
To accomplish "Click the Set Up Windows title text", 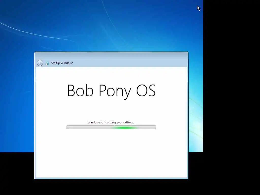I will (62, 63).
